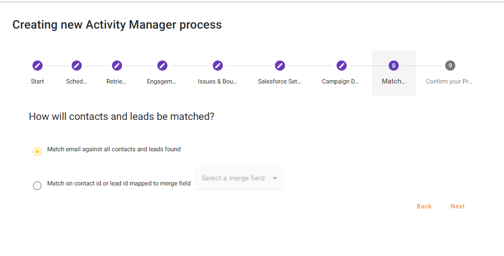504x256 pixels.
Task: Click the Engagement step pencil icon
Action: (x=162, y=66)
